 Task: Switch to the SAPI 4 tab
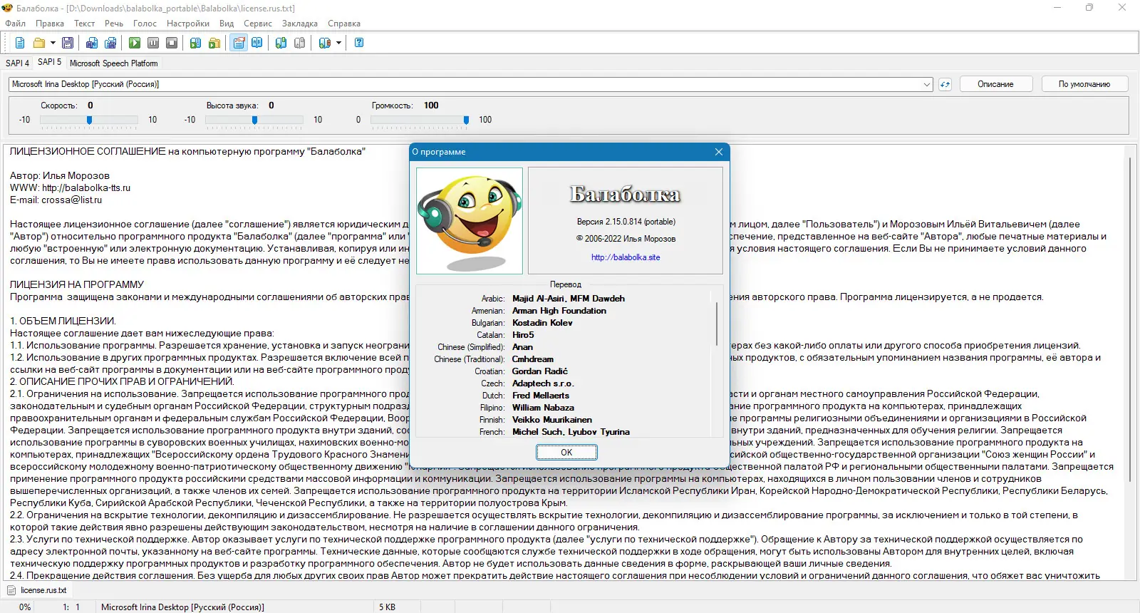coord(18,63)
